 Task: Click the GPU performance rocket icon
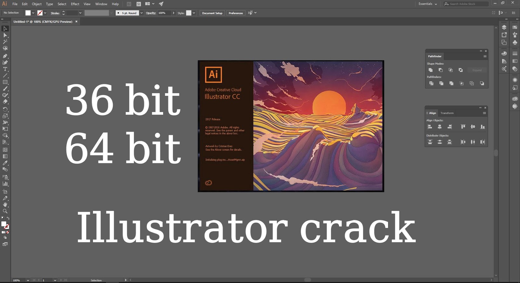[161, 4]
